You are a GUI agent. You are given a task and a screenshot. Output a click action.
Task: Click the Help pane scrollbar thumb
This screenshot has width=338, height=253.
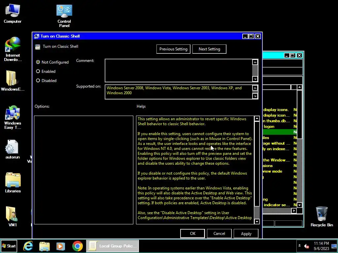click(x=257, y=163)
